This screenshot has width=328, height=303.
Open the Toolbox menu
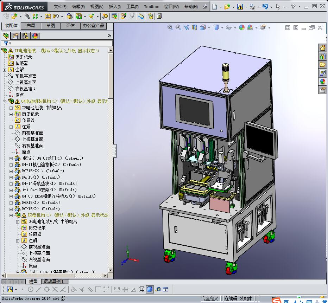pyautogui.click(x=151, y=7)
